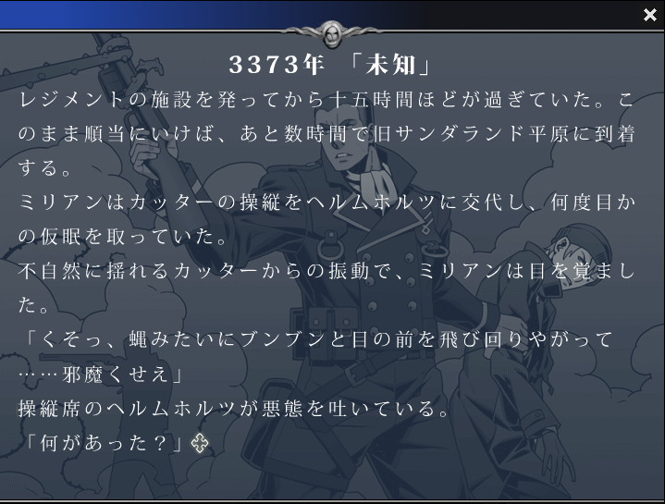Click the line 操縦席のヘルムホルツが悪態
Viewport: 665px width, 504px height.
(234, 409)
